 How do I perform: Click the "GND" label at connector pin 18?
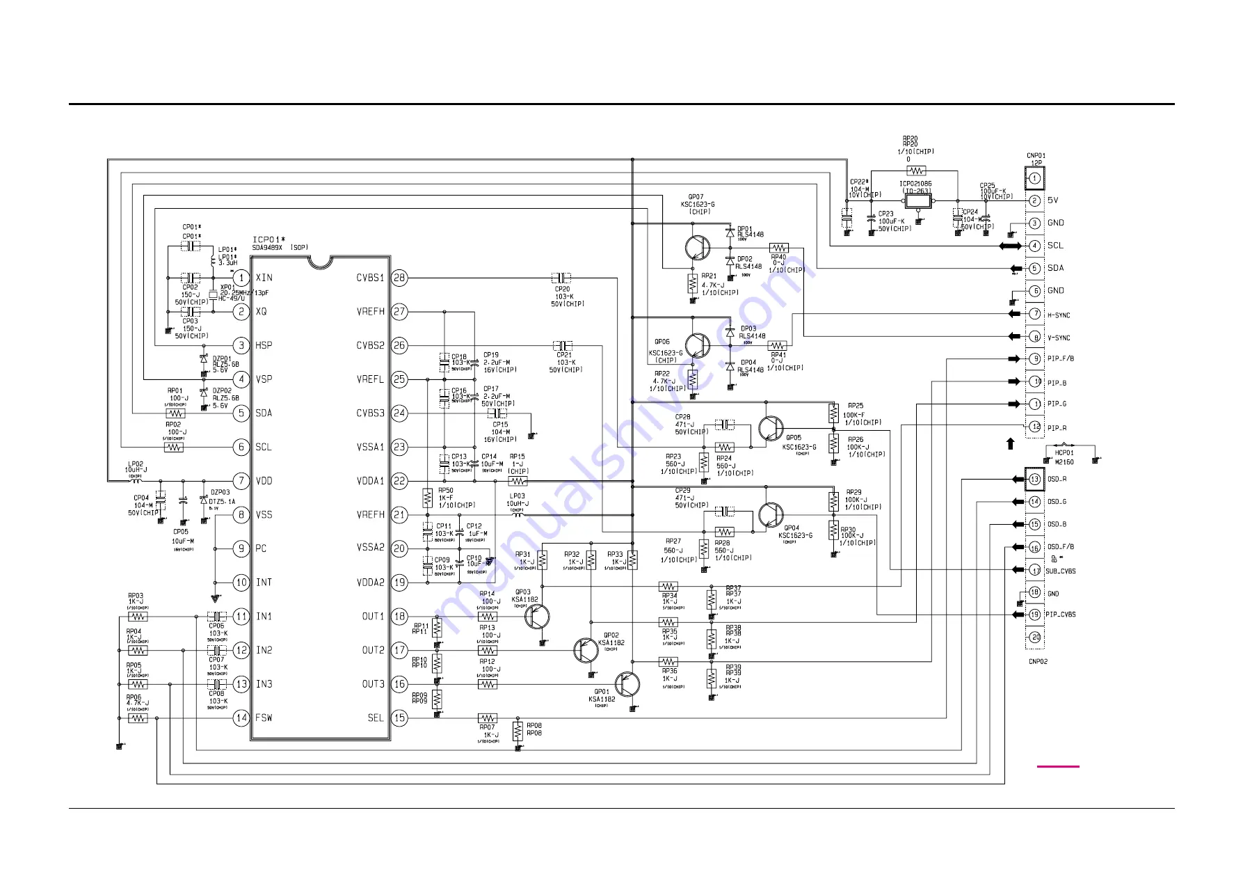[x=1053, y=594]
